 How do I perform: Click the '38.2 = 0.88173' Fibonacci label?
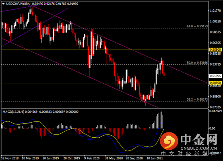(197, 99)
